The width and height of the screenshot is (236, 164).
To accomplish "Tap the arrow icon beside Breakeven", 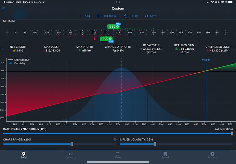I will (x=141, y=49).
